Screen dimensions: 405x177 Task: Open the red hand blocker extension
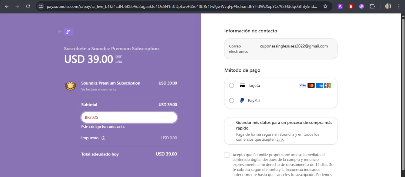pos(351,6)
